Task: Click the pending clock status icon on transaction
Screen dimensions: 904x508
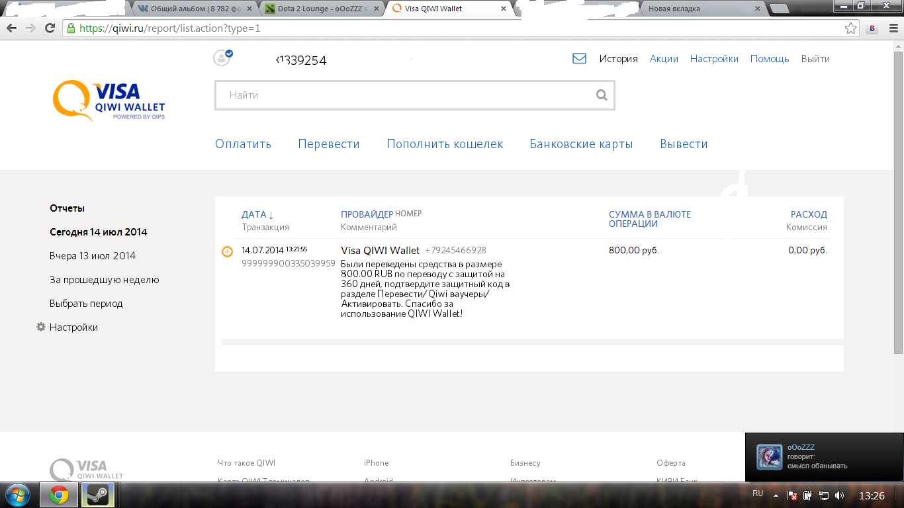Action: [227, 251]
